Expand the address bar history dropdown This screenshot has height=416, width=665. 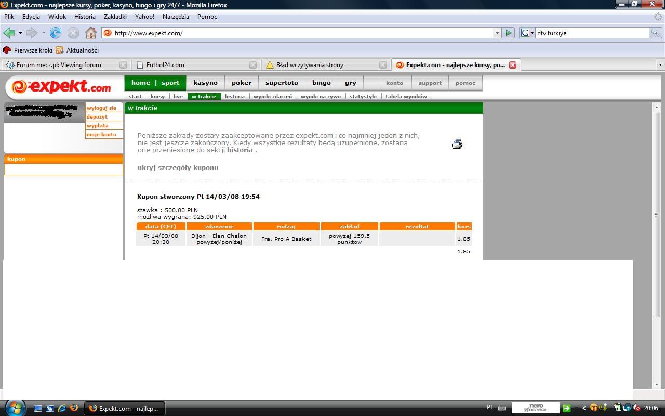497,33
